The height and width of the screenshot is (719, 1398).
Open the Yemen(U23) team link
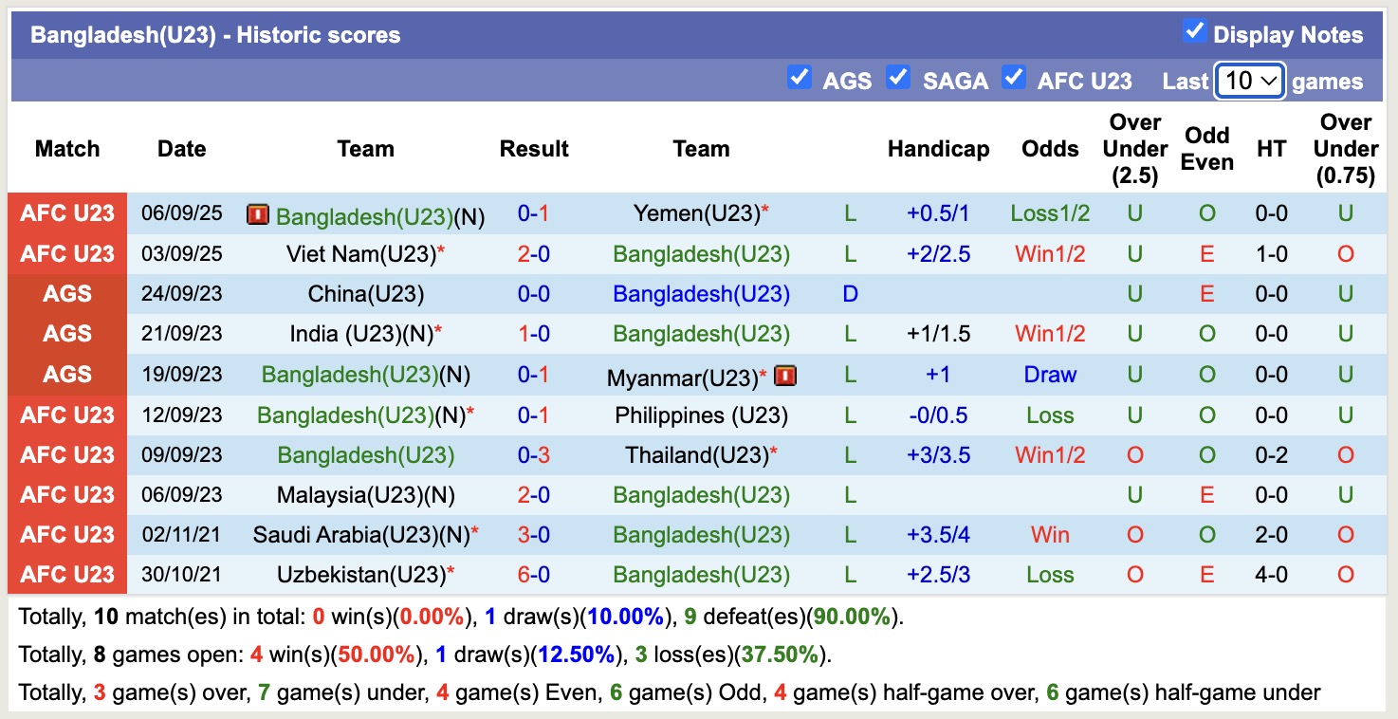pyautogui.click(x=696, y=214)
